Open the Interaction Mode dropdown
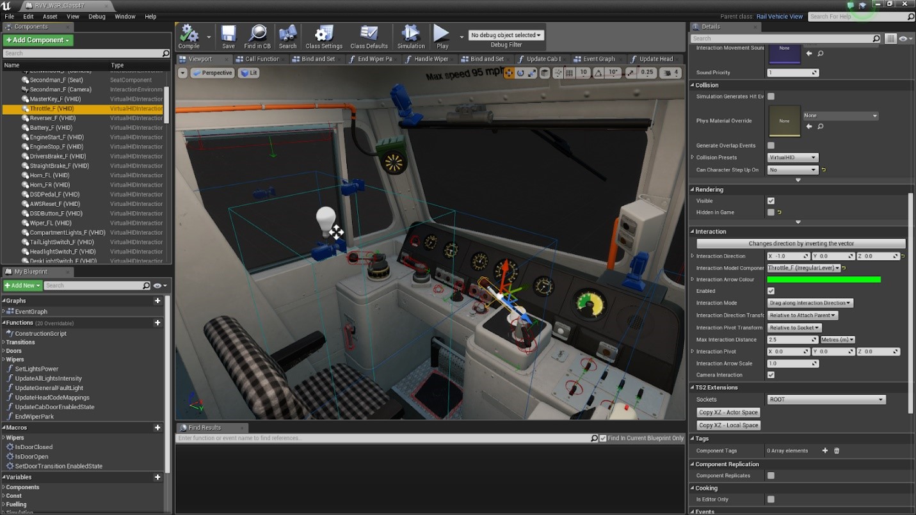The width and height of the screenshot is (916, 515). pyautogui.click(x=810, y=303)
